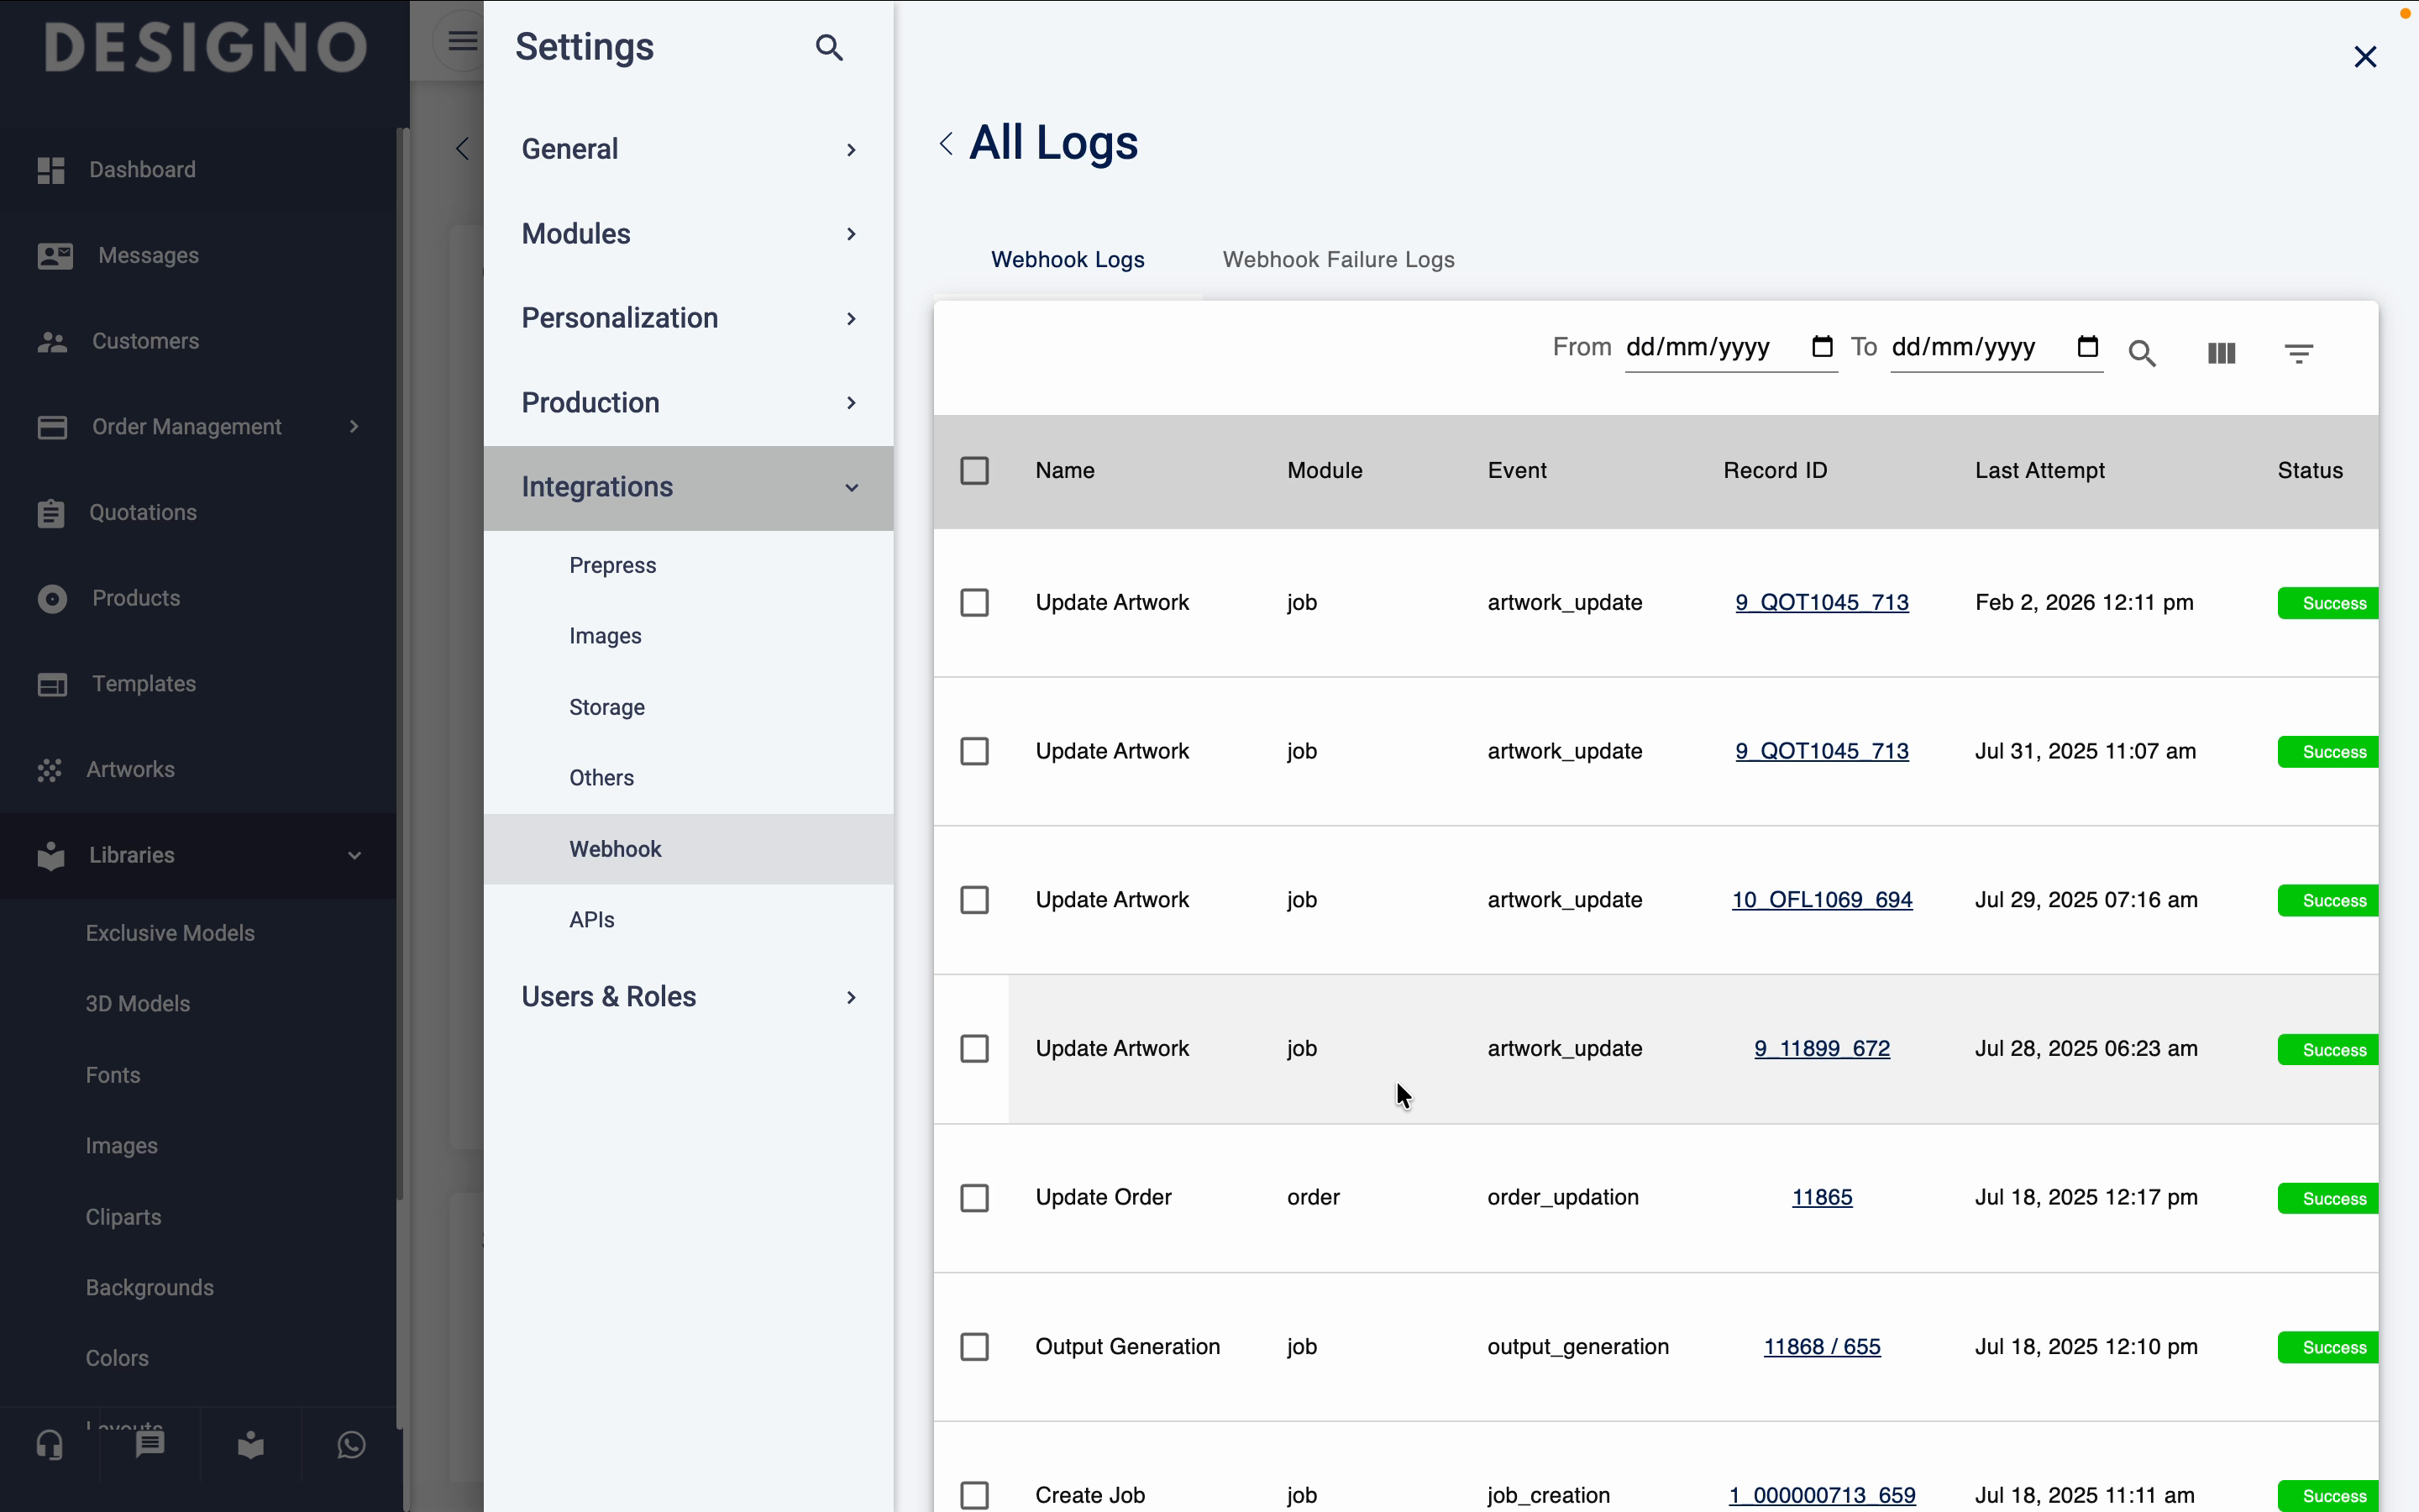Go back using arrow beside All Logs
Viewport: 2419px width, 1512px height.
coord(946,144)
